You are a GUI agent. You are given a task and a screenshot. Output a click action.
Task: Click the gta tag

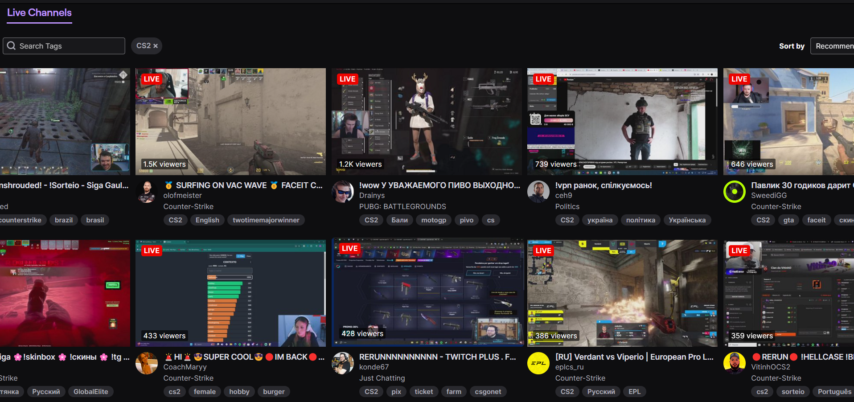tap(788, 220)
